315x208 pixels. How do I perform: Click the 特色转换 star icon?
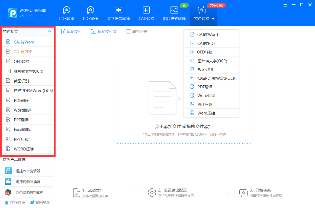point(201,10)
